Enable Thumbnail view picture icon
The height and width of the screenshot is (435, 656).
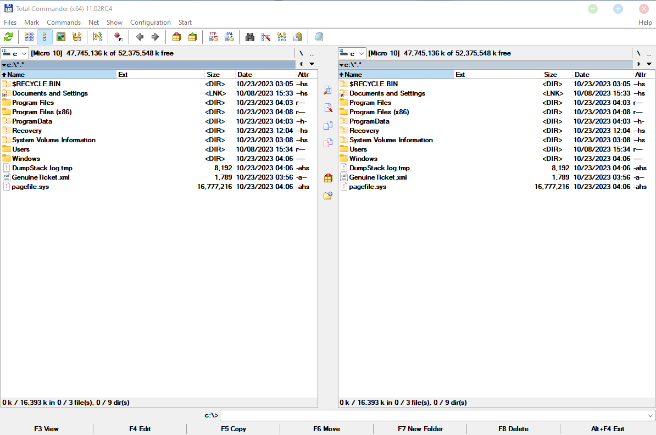61,37
